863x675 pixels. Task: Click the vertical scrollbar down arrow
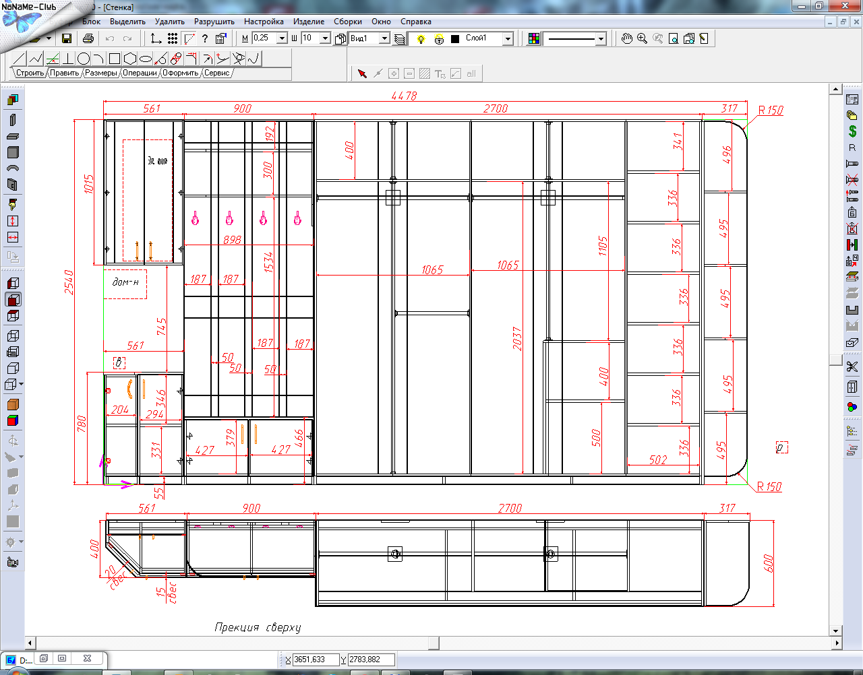835,631
